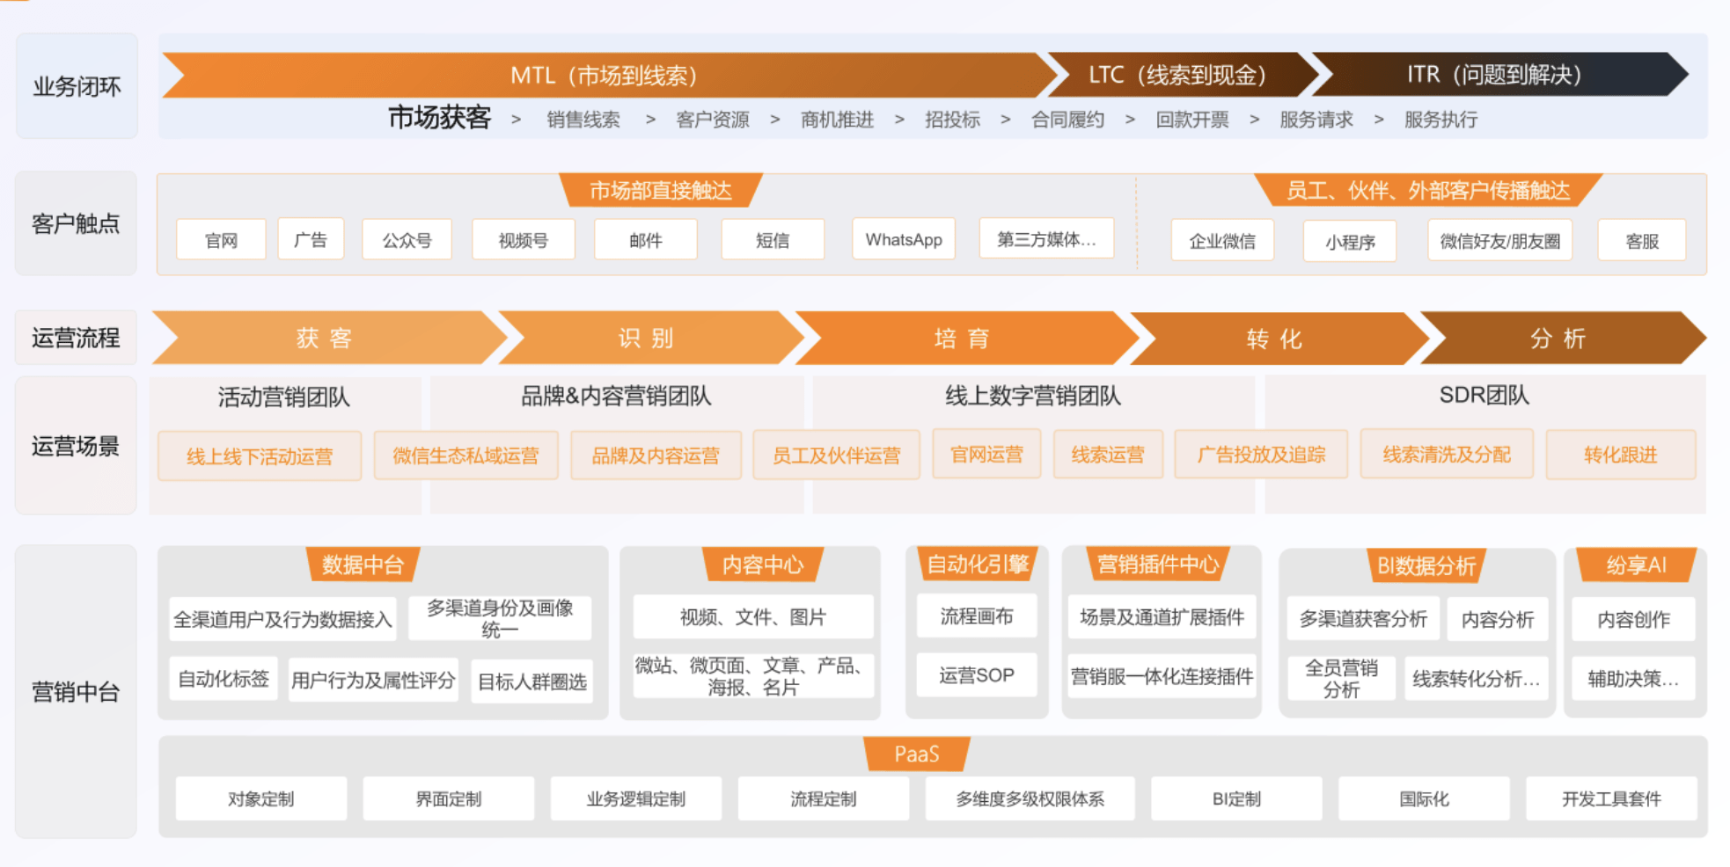1730x867 pixels.
Task: Select the 培育 process stage arrow
Action: (961, 339)
